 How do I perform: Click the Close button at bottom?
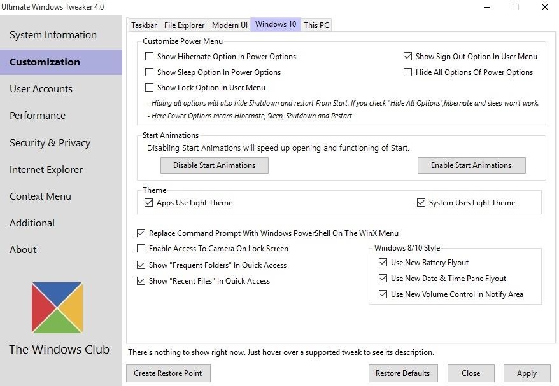(471, 373)
